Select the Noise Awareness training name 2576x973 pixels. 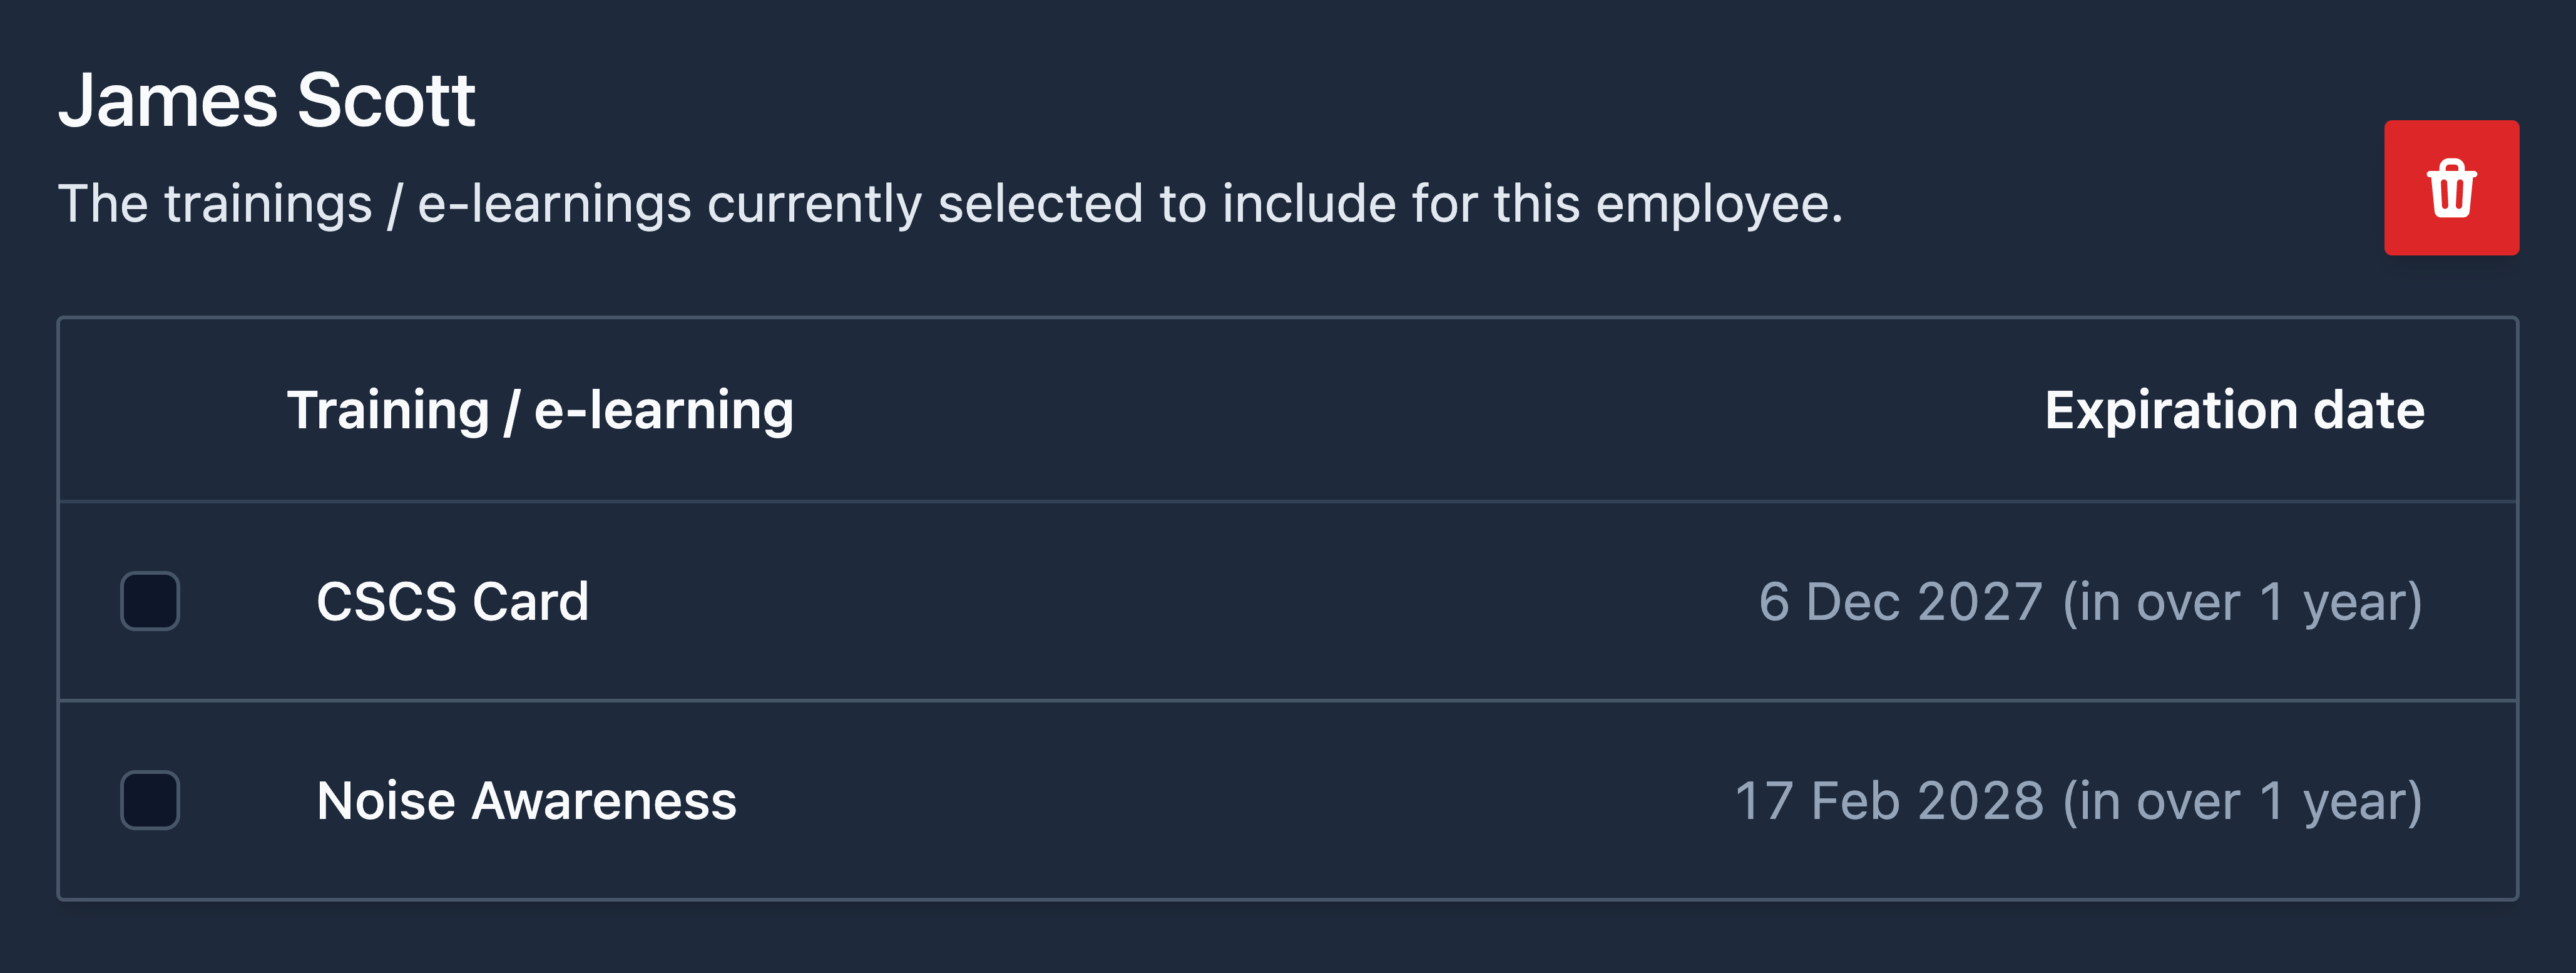[x=526, y=800]
